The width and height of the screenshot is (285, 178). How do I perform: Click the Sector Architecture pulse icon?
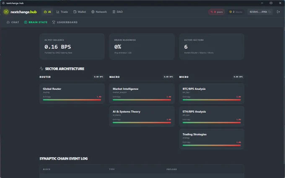point(41,69)
